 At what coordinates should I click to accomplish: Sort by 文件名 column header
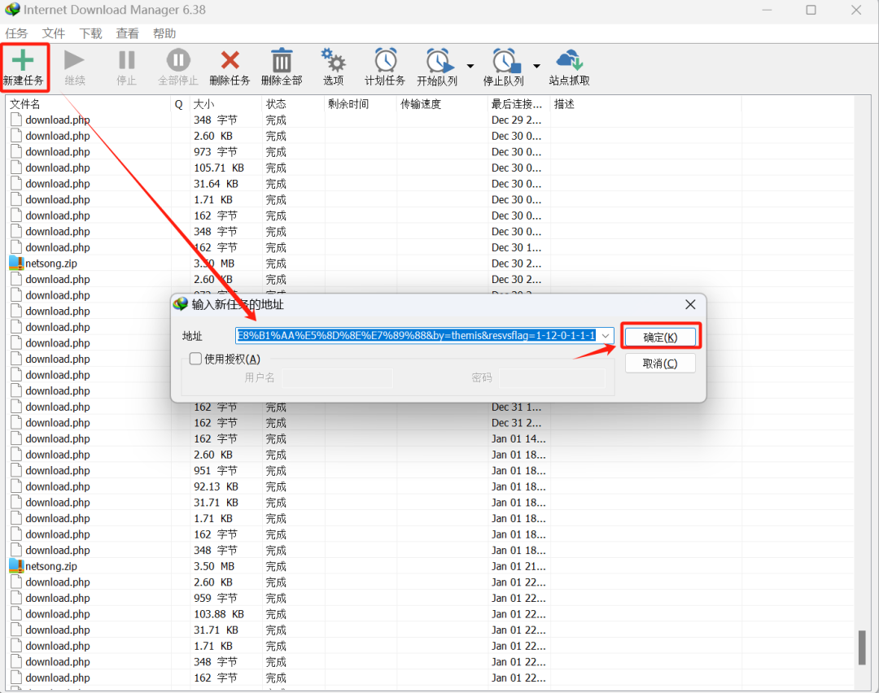pos(89,104)
